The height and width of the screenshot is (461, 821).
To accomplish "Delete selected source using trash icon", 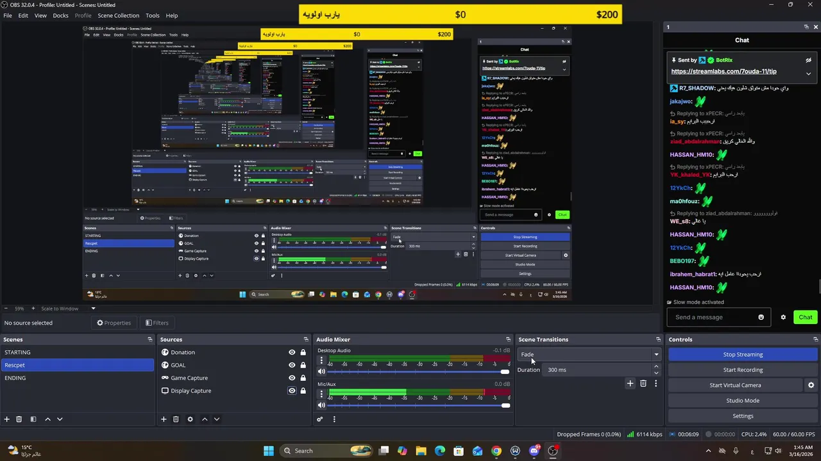I will 176,419.
